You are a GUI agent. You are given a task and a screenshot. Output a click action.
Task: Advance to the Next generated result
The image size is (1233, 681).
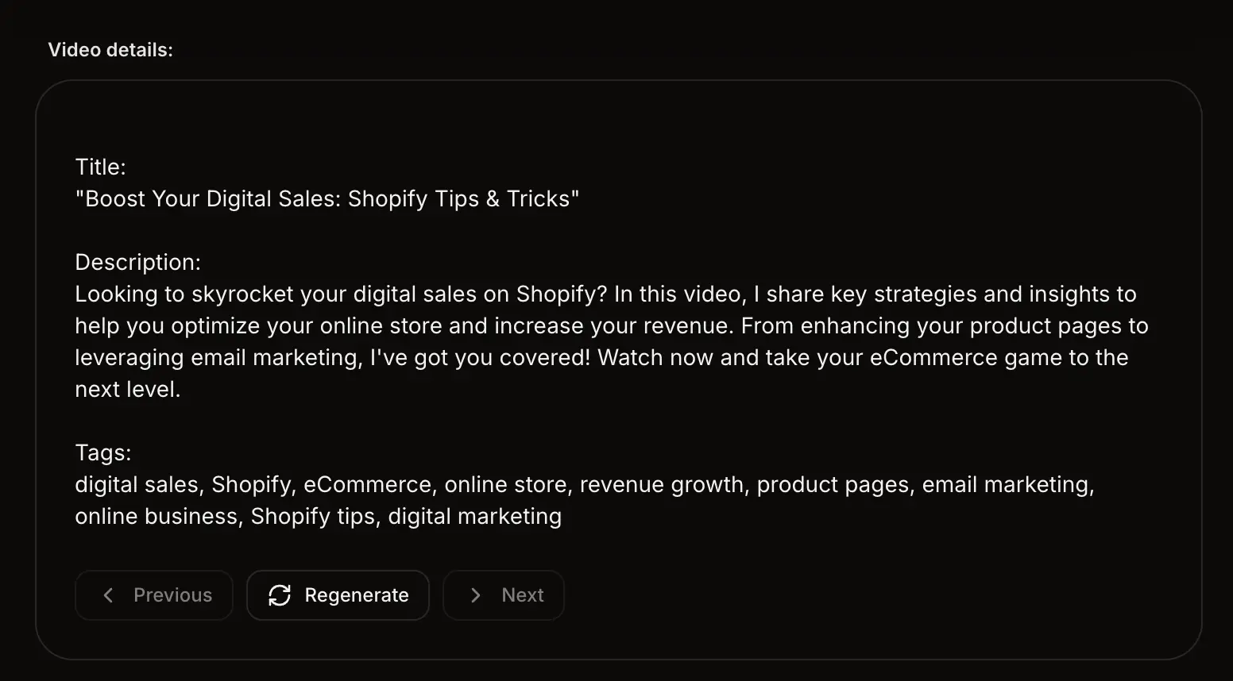(504, 595)
